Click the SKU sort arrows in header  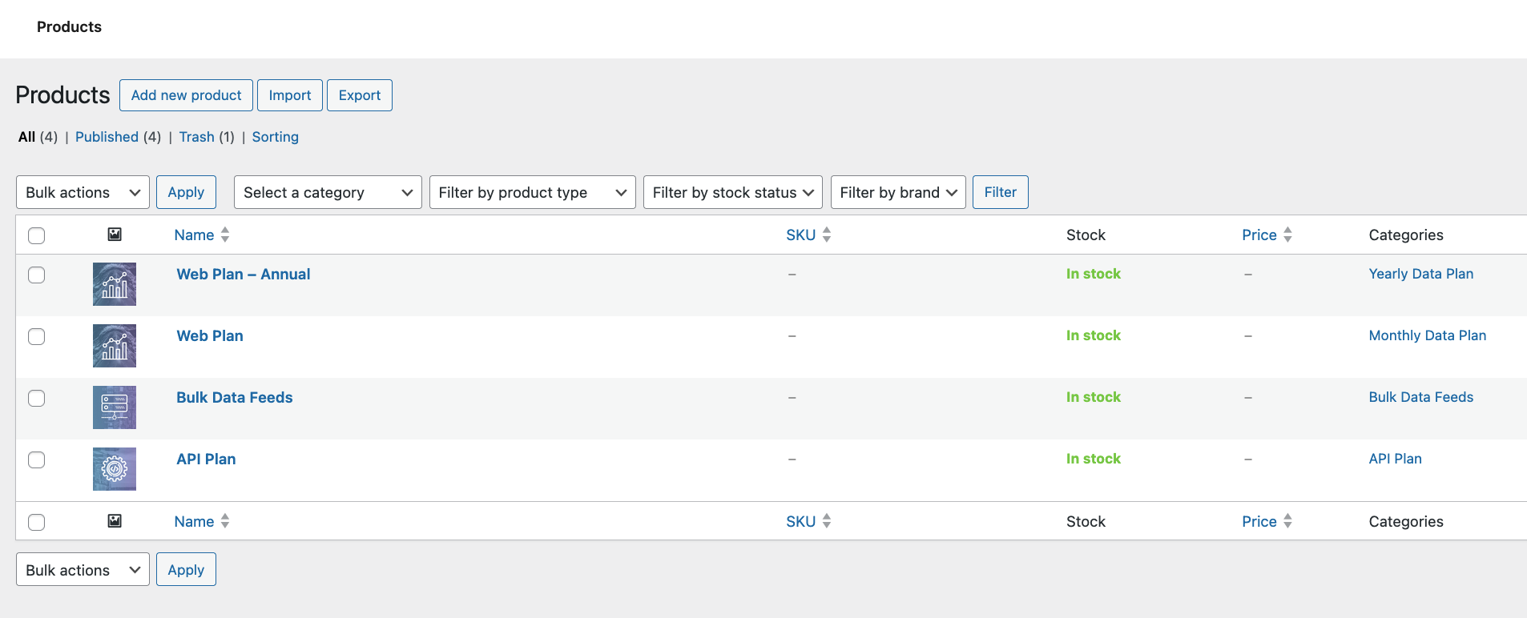point(827,235)
